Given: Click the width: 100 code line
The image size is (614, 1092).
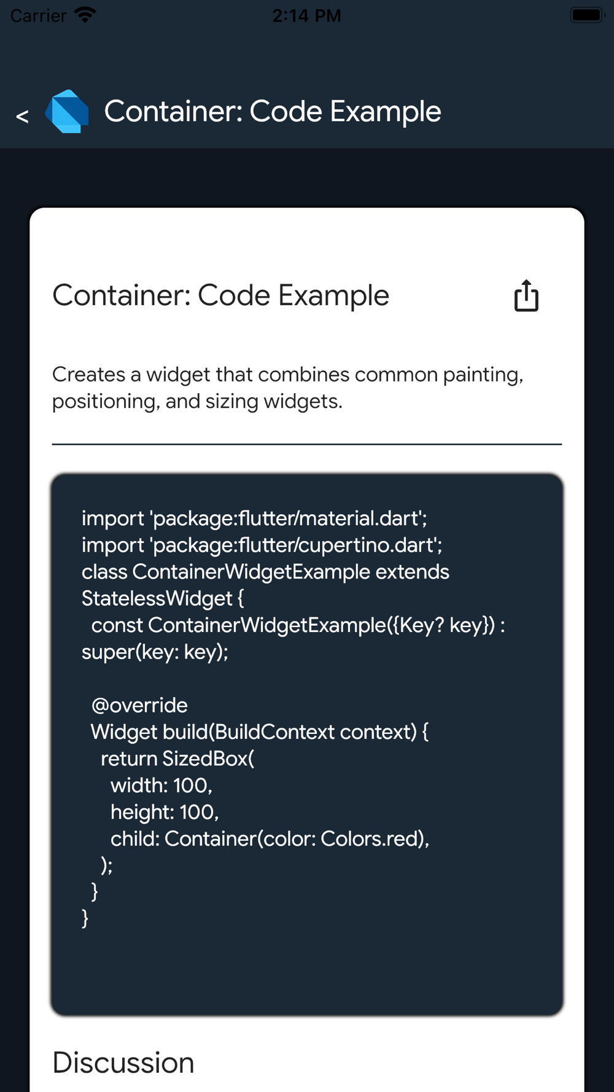Looking at the screenshot, I should tap(161, 786).
